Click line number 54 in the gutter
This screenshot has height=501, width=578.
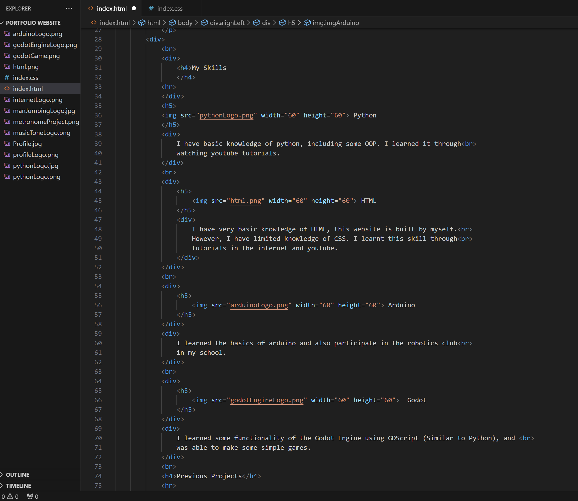click(x=98, y=286)
